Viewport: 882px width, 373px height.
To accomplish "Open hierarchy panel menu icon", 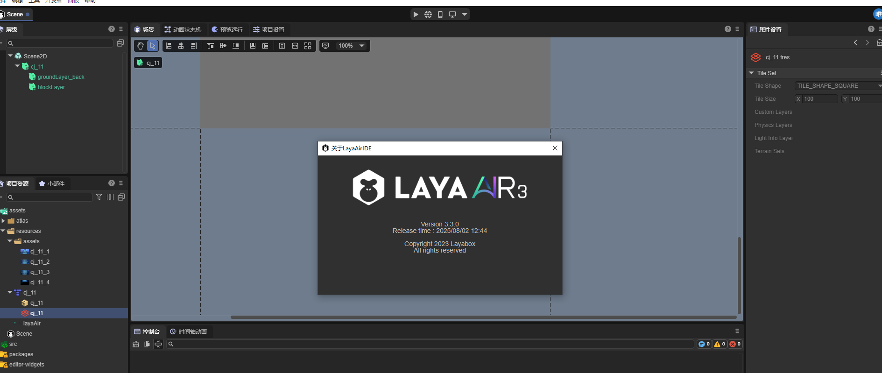I will pos(121,29).
